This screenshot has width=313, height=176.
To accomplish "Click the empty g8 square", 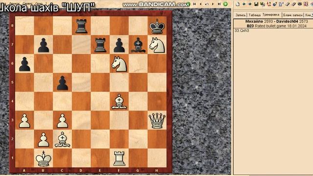I will 138,26.
